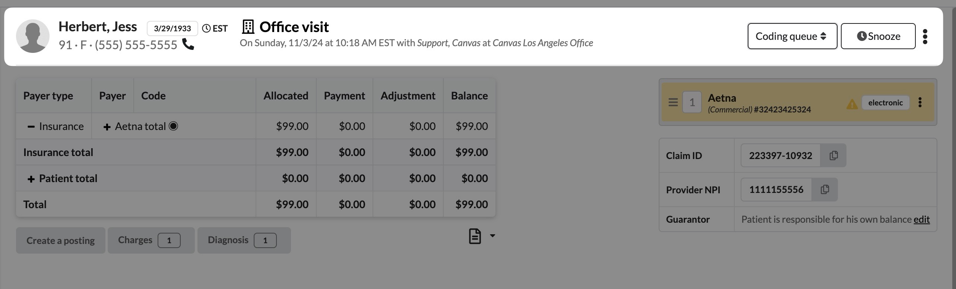Copy the Claim ID to clipboard
Viewport: 956px width, 289px height.
pos(833,155)
